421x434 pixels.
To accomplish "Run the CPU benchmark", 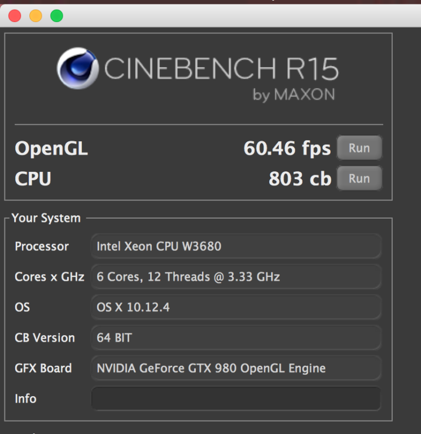I will (x=359, y=178).
